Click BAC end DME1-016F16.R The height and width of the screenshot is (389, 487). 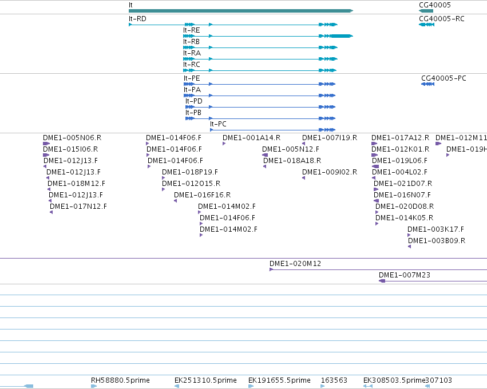(202, 195)
